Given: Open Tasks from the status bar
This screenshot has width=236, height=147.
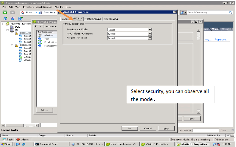Looking at the screenshot, I should tap(8, 139).
